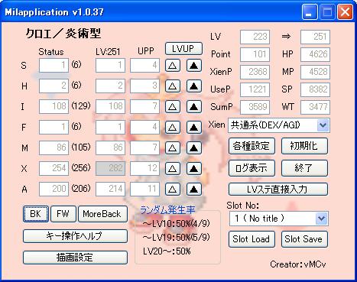This screenshot has height=282, width=357.
Task: Open キー操作ヘルプ key help
Action: [75, 236]
